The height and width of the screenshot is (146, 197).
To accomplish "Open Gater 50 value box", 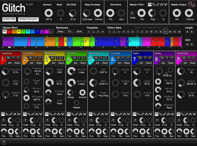I will coord(140,58).
